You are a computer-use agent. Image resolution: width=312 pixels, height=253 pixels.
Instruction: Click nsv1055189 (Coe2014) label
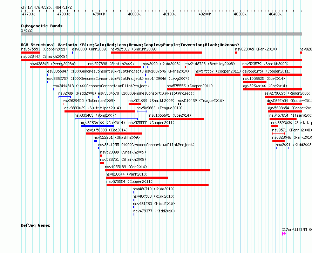pos(126,167)
